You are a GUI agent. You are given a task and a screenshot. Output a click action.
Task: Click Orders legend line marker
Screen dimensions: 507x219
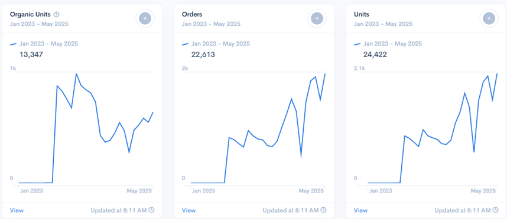pyautogui.click(x=186, y=44)
